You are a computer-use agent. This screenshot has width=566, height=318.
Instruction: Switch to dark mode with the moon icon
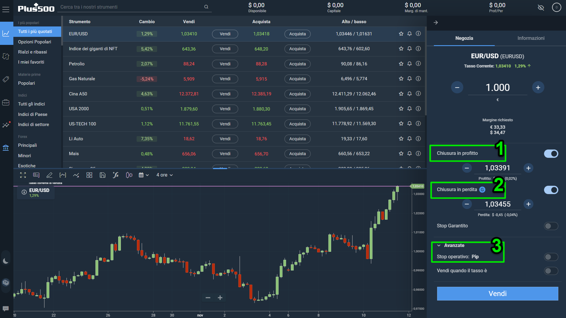click(6, 261)
